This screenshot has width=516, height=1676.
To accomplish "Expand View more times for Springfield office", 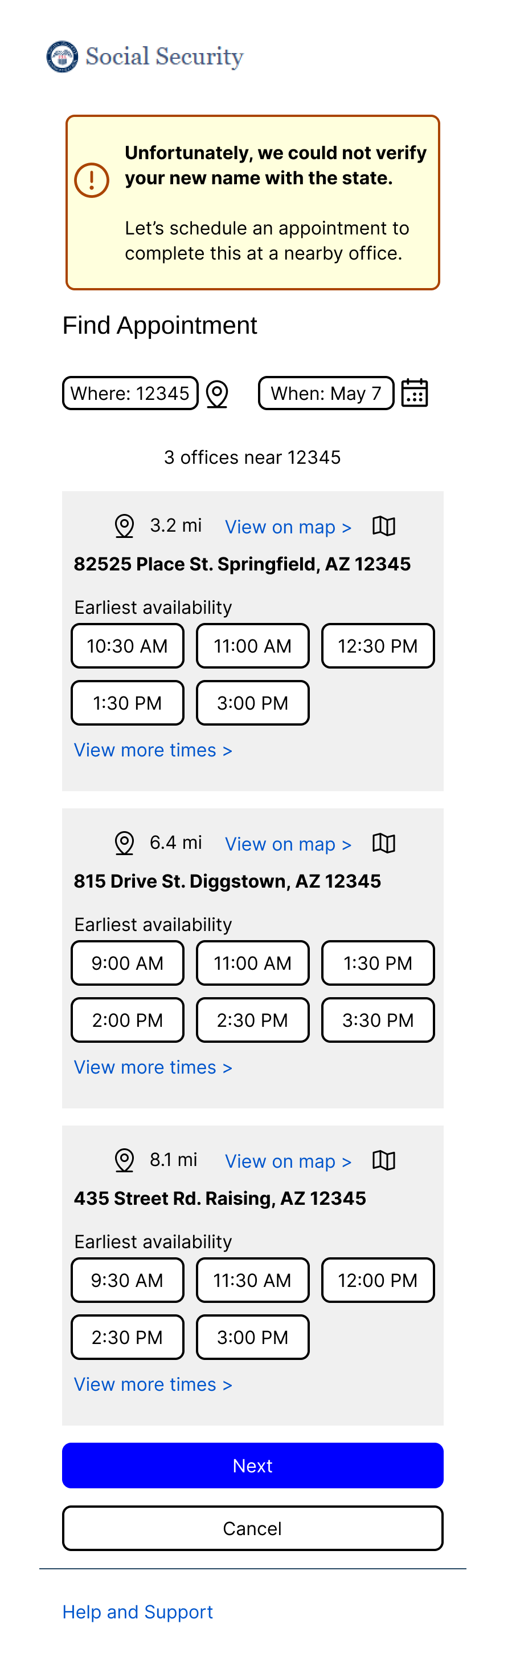I will (x=153, y=750).
